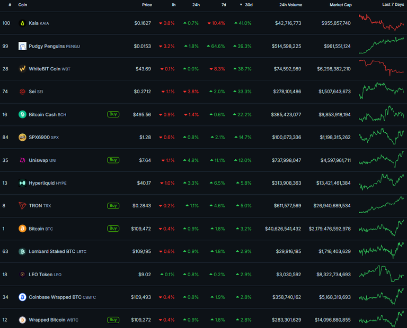This screenshot has width=407, height=328.
Task: Click the WhiteBIT Coin logo icon
Action: pos(22,69)
